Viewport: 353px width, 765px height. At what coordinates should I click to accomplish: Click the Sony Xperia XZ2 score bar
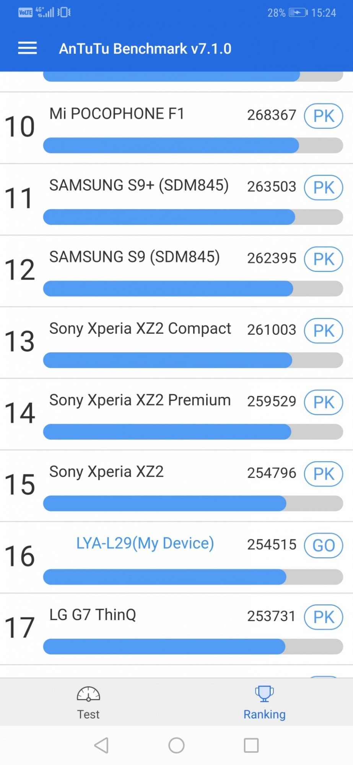pyautogui.click(x=193, y=503)
